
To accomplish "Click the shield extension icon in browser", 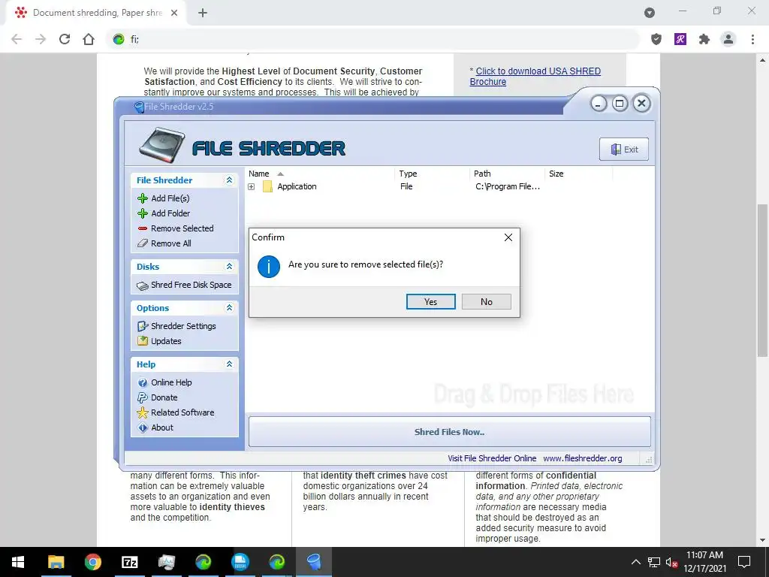I will point(656,39).
